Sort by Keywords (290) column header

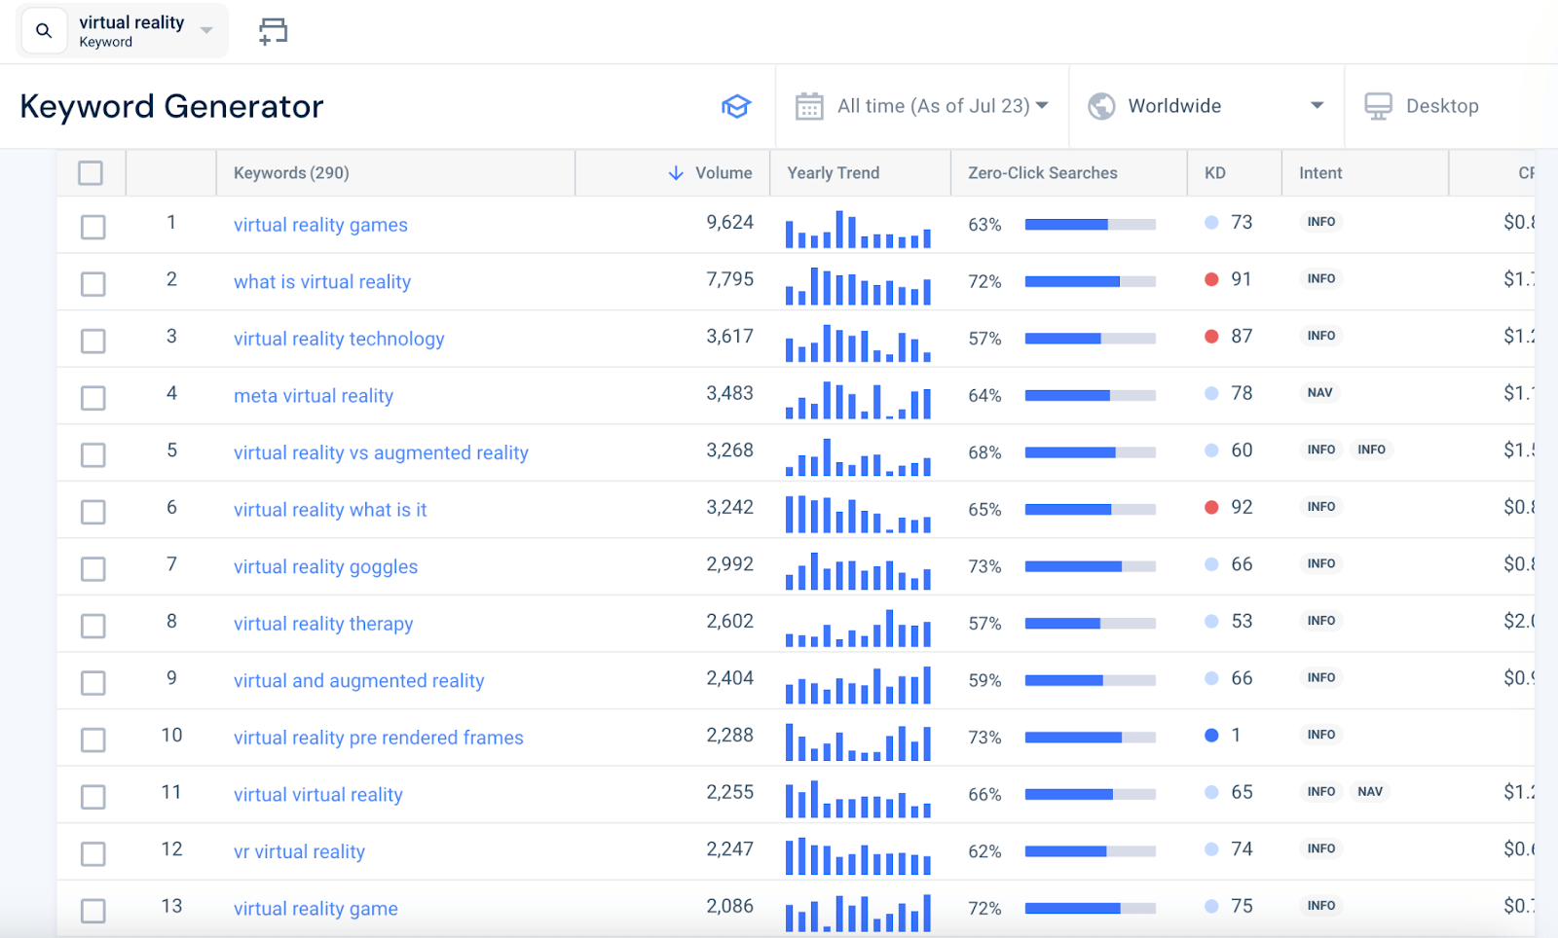pos(291,173)
